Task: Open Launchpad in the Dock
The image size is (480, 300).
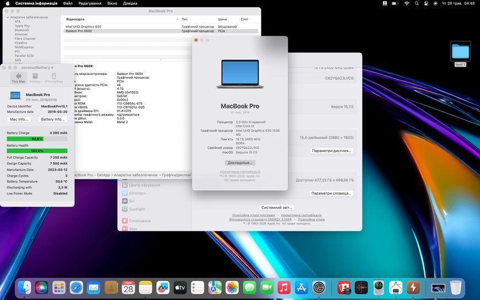Action: tap(59, 288)
